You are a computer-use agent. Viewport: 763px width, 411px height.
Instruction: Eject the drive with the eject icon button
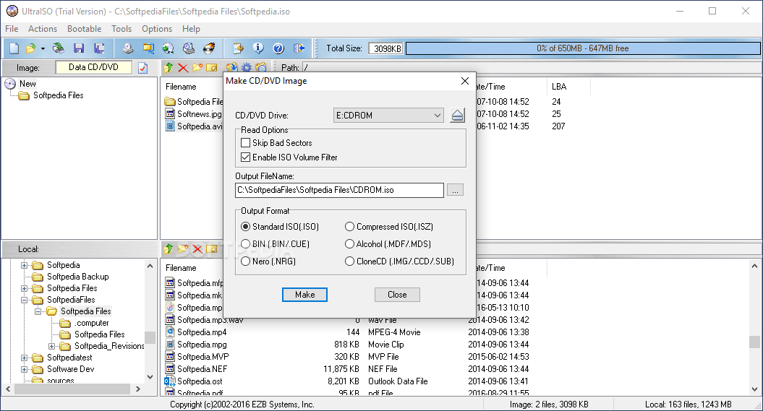(x=457, y=116)
